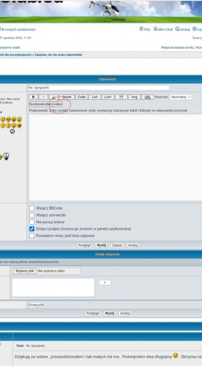Click Podgląd next to the Zapisz button
Screen dimensions: 202x366
[85, 245]
